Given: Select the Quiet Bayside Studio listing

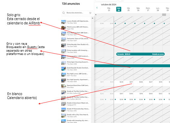Looking at the screenshot, I should (x=76, y=69).
